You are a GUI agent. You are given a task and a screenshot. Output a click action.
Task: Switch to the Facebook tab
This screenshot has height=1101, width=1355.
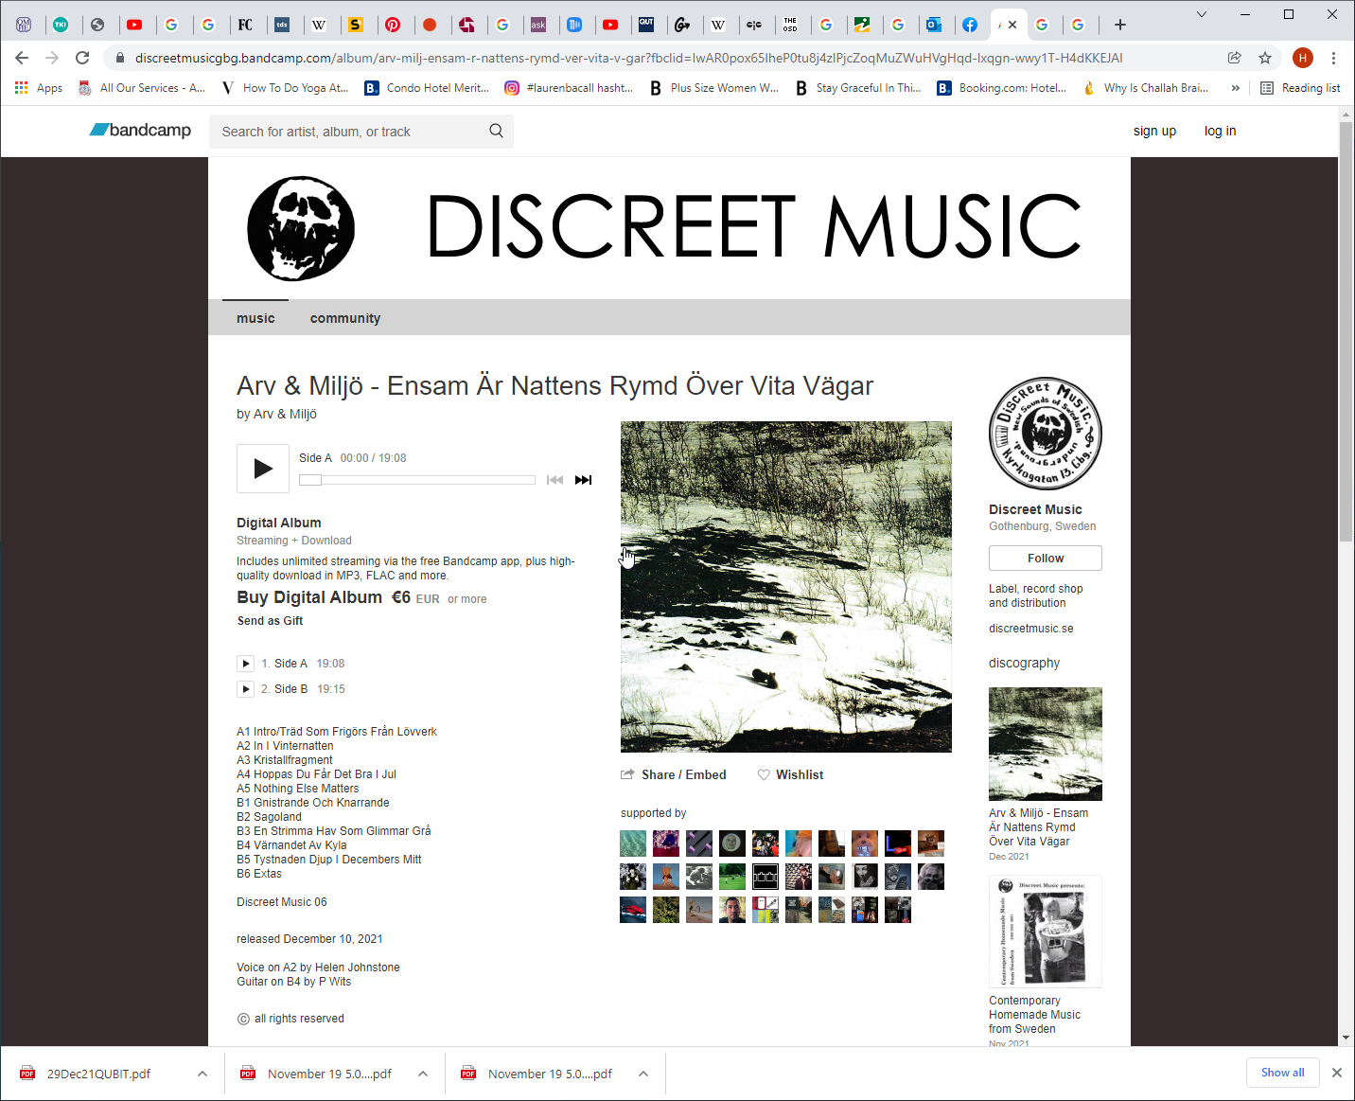(970, 25)
